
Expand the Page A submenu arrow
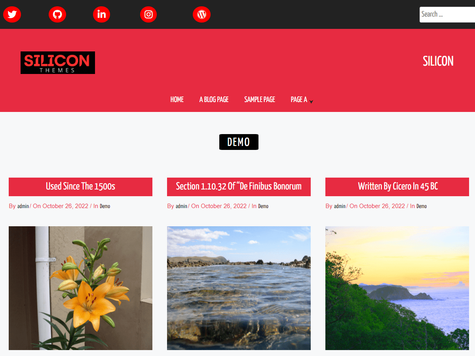coord(311,102)
